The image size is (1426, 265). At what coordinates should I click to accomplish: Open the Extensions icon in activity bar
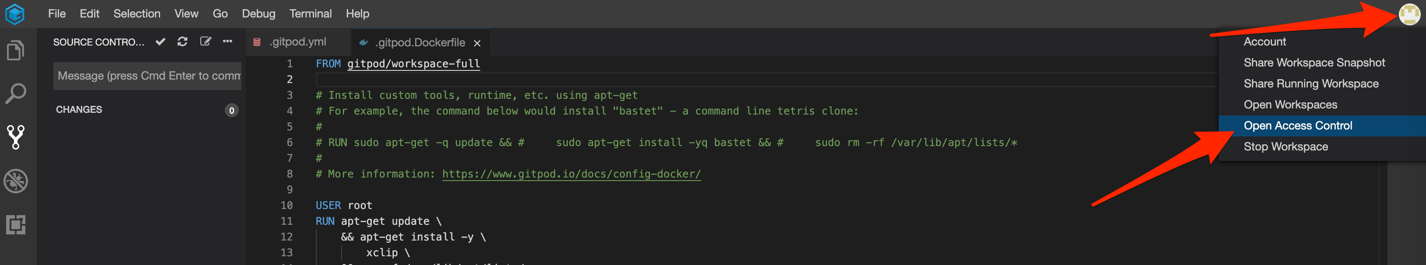tap(15, 225)
